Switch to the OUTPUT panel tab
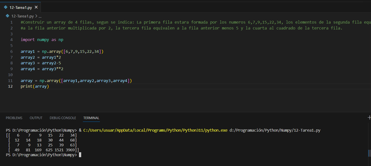 point(36,118)
